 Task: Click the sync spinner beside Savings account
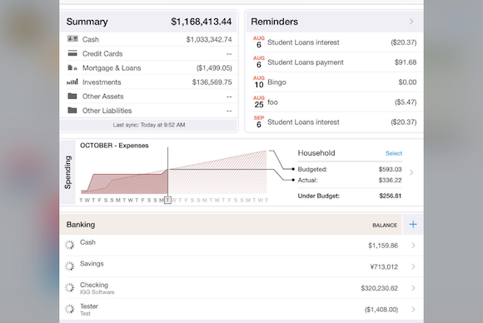click(x=70, y=266)
